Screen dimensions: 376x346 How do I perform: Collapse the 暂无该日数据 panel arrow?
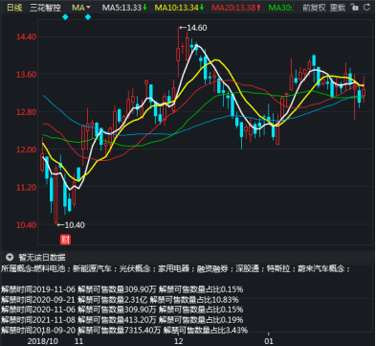coord(10,257)
